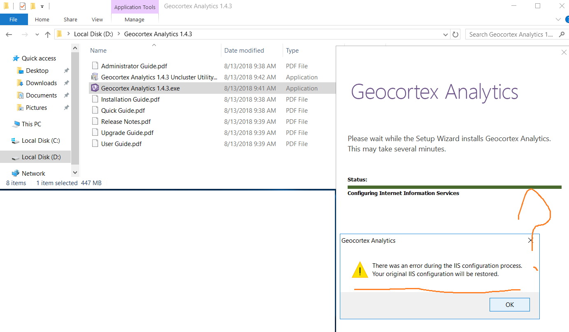Select This PC in navigation pane

31,124
